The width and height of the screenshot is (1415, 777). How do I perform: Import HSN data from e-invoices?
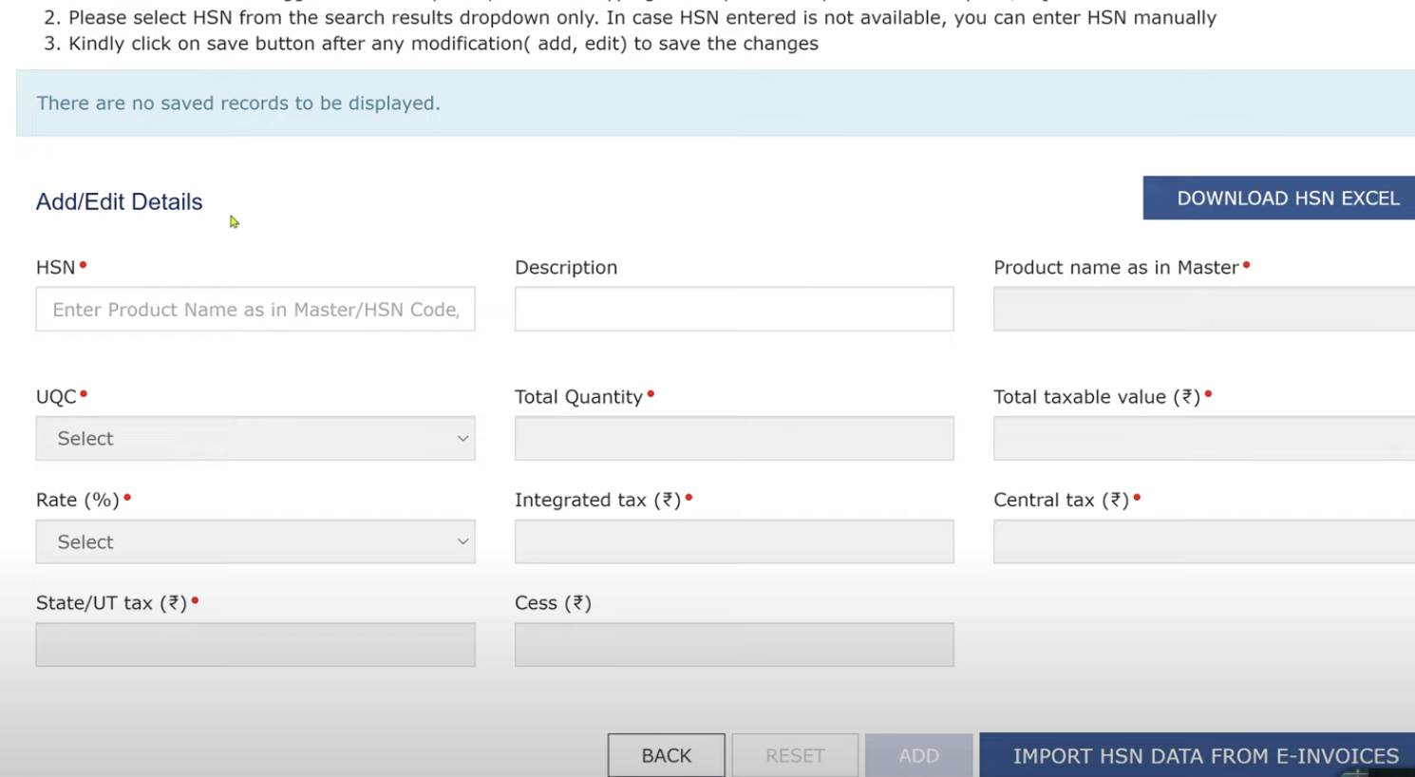coord(1198,755)
